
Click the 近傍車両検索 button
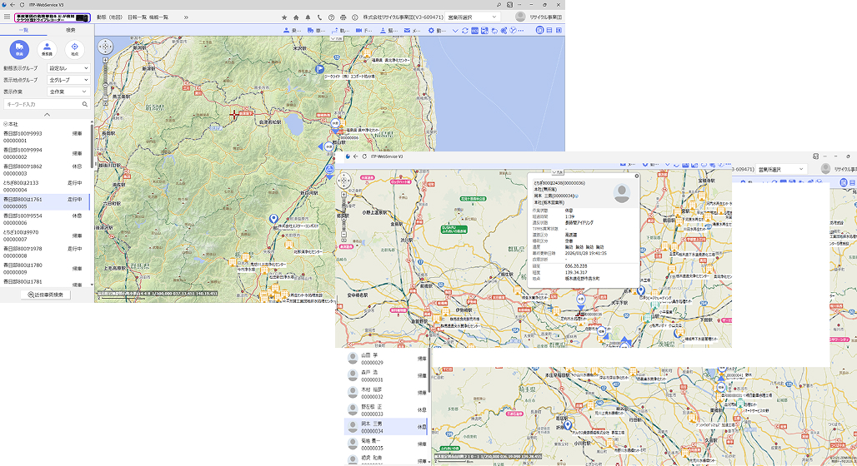click(45, 295)
